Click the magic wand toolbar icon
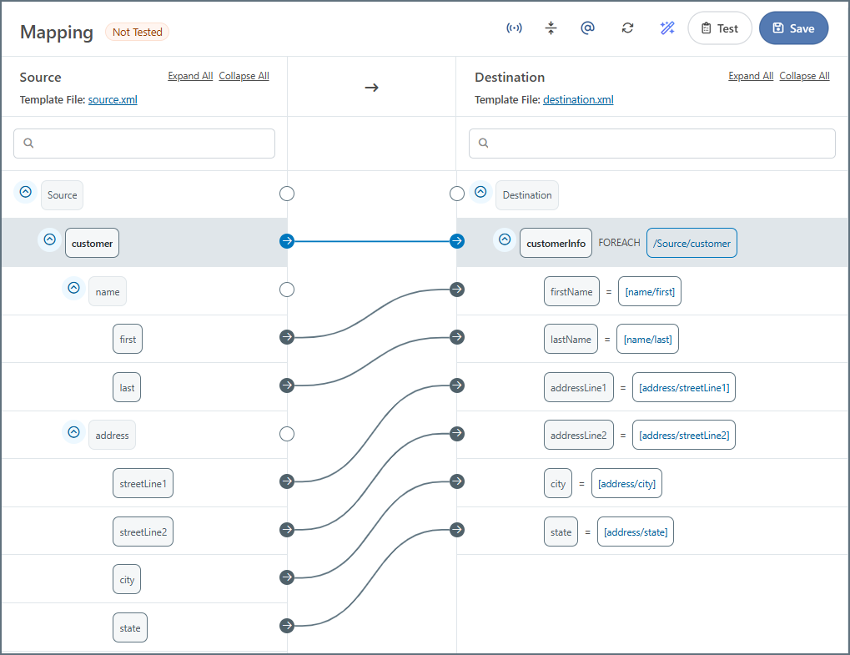Screen dimensions: 850x655 click(666, 28)
